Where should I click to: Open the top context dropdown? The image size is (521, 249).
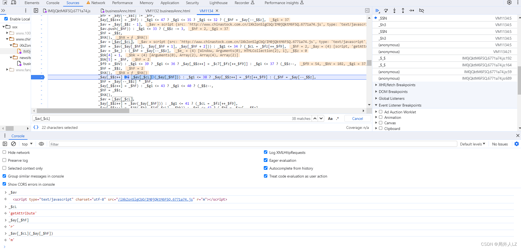(x=27, y=144)
